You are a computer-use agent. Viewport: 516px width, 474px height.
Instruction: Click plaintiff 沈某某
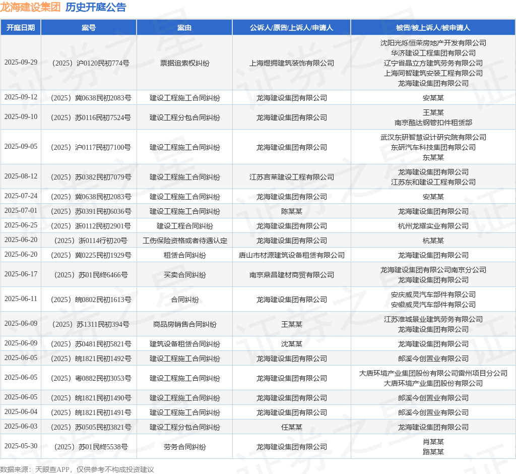[292, 344]
